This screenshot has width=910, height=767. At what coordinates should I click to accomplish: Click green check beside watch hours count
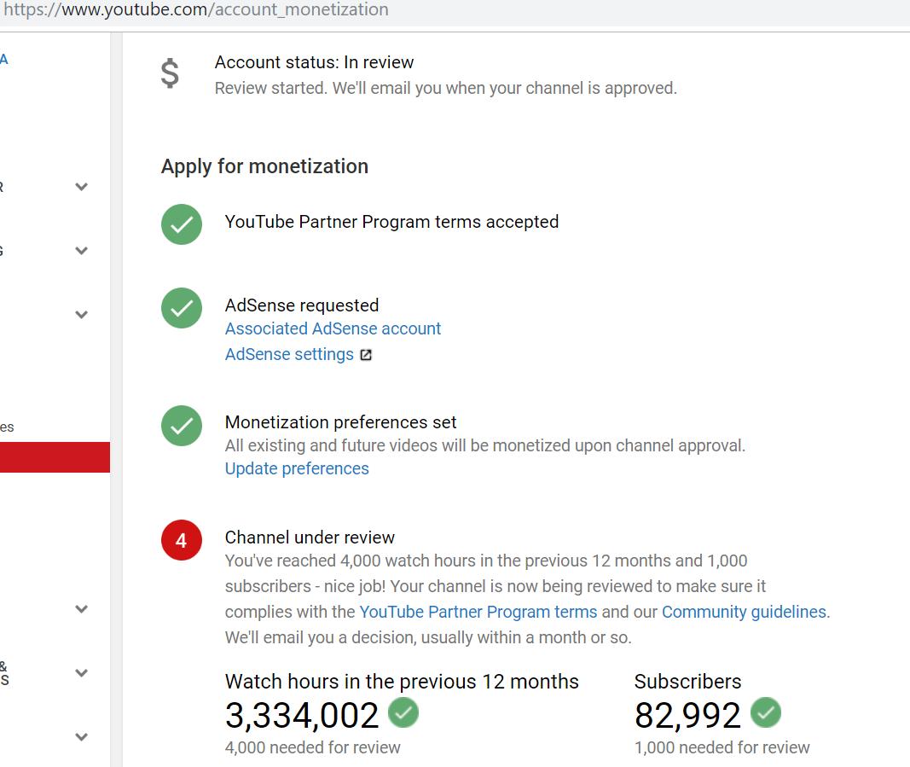click(403, 712)
